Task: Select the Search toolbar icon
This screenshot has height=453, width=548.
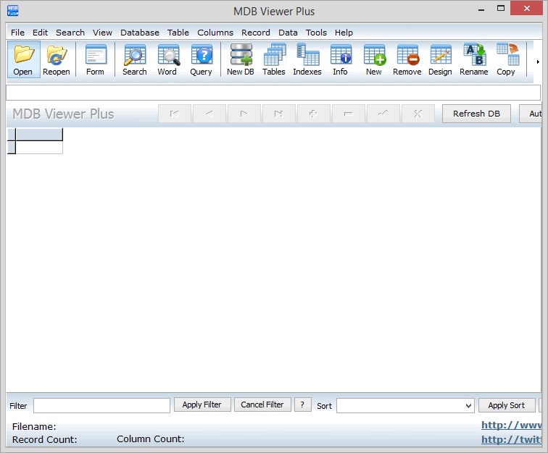Action: [x=134, y=56]
